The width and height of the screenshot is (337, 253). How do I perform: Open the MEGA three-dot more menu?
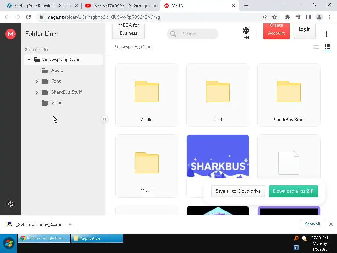pos(326,34)
